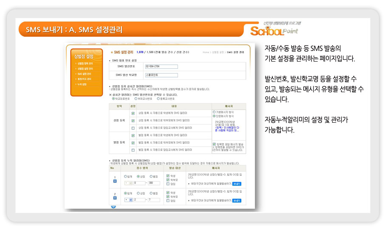This screenshot has height=231, width=390.
Task: Click the Home breadcrumb link
Action: tap(206, 52)
